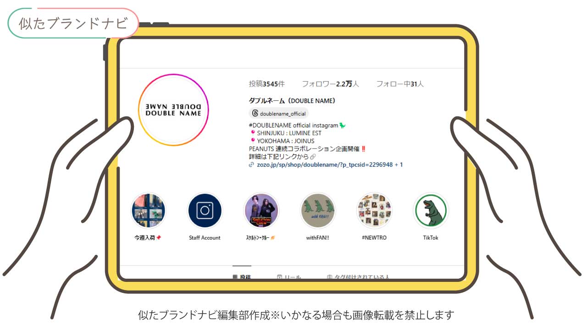587x330 pixels.
Task: Open the 今週入荷 story highlight
Action: pyautogui.click(x=148, y=211)
